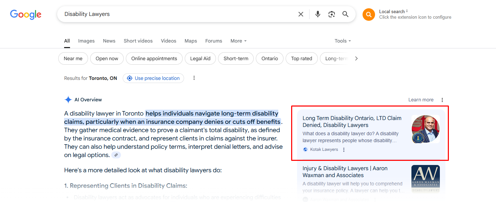
Task: Click the magnifying glass search button
Action: click(x=345, y=14)
